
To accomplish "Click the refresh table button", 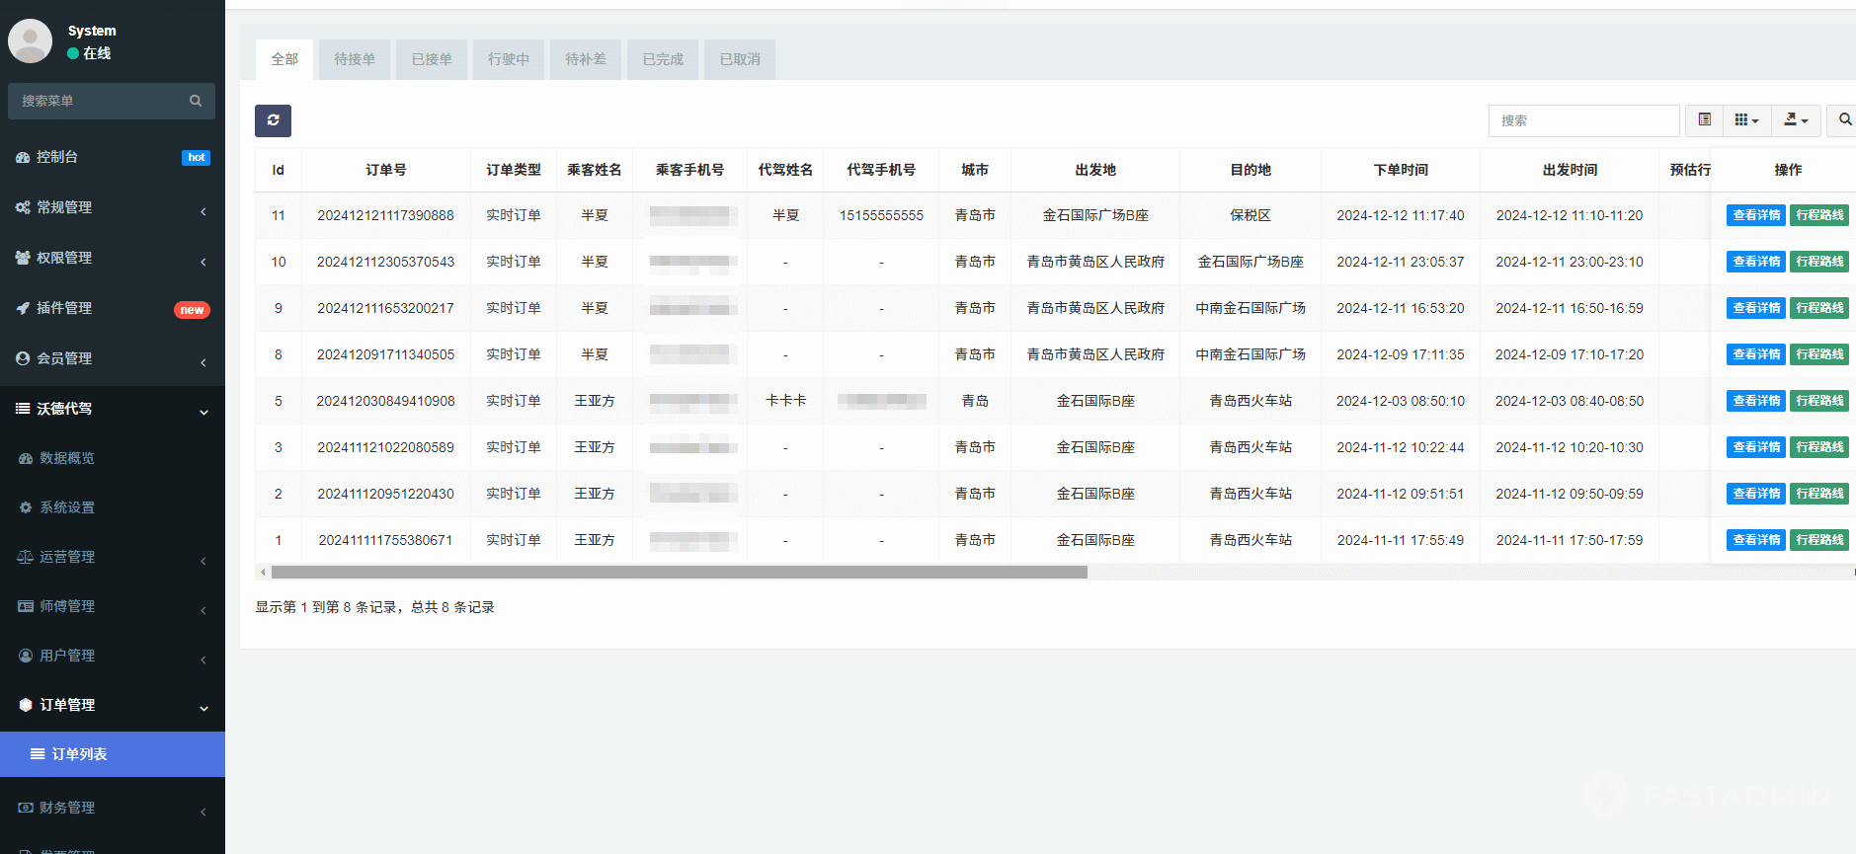I will click(x=273, y=120).
